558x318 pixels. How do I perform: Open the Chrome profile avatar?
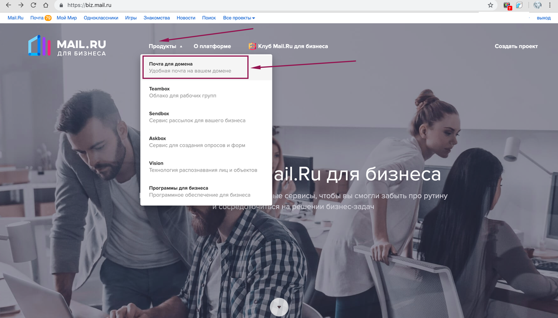538,6
